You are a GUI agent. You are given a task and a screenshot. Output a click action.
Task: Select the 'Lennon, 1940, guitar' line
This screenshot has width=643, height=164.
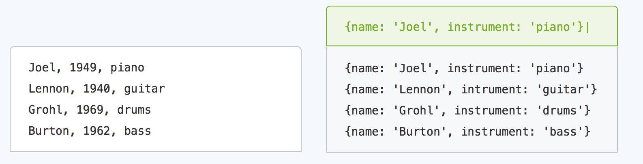click(96, 88)
